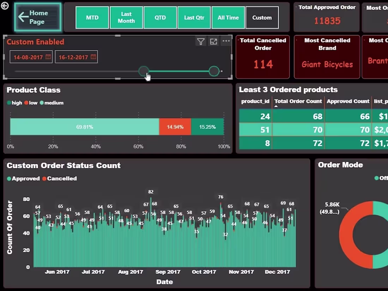The height and width of the screenshot is (291, 388).
Task: Expand the start date picker field
Action: point(31,56)
